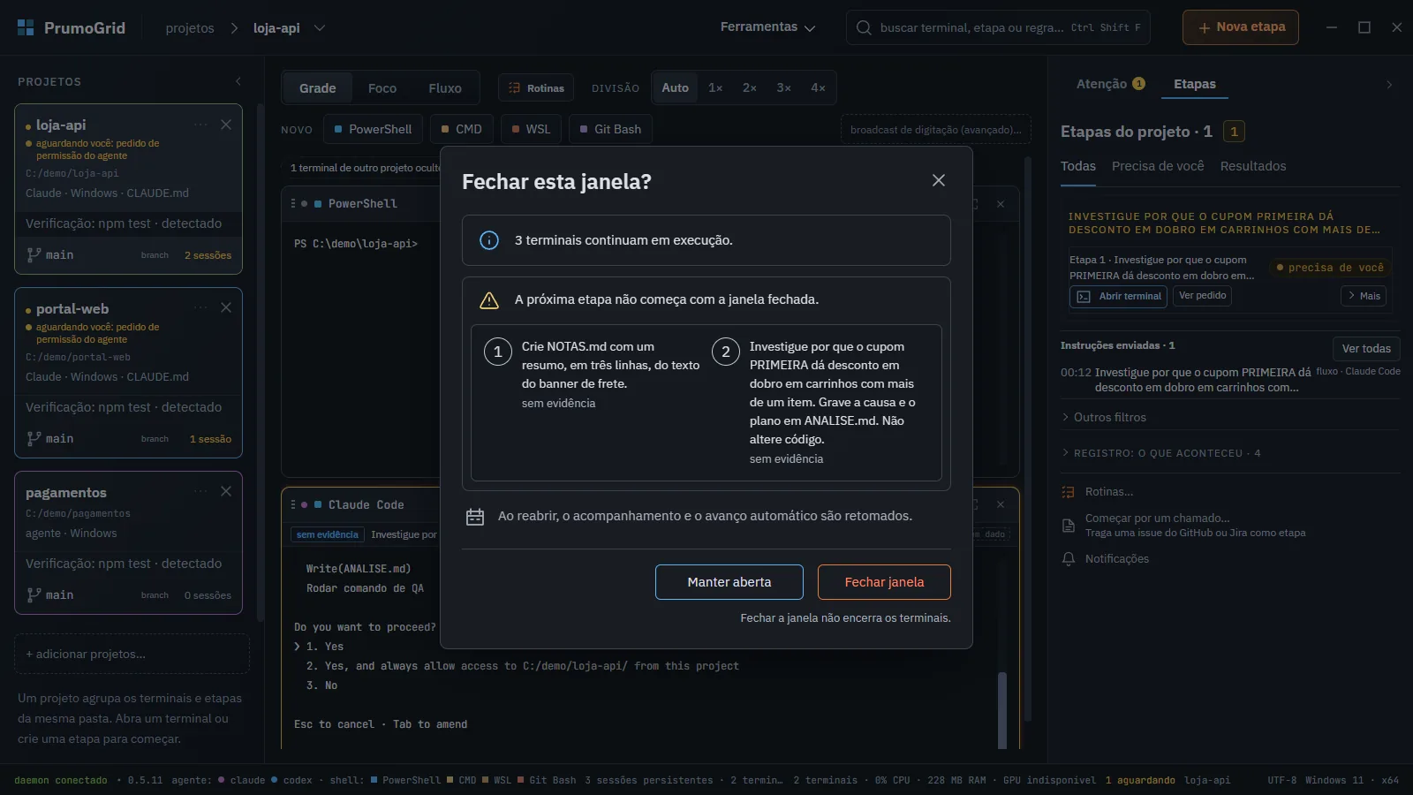Screen dimensions: 1413x795
Task: Collapse the PROJETOS sidebar chevron
Action: [238, 81]
